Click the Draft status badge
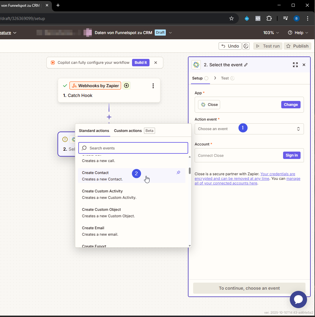The width and height of the screenshot is (315, 317). point(160,33)
